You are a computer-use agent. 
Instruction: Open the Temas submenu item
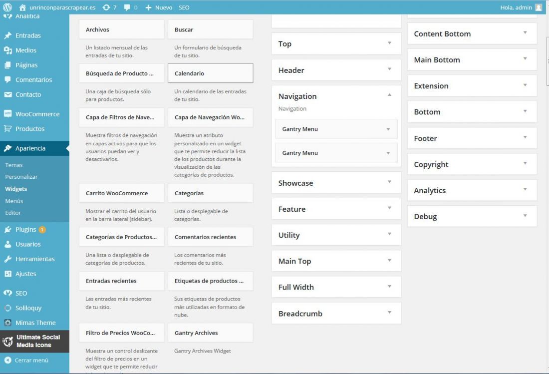pos(13,165)
